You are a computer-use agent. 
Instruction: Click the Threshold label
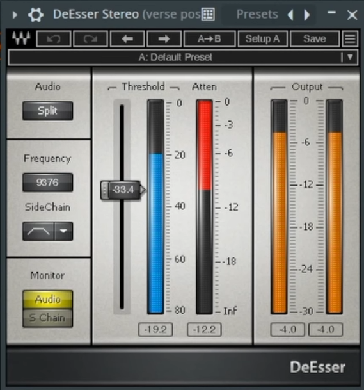tap(143, 87)
